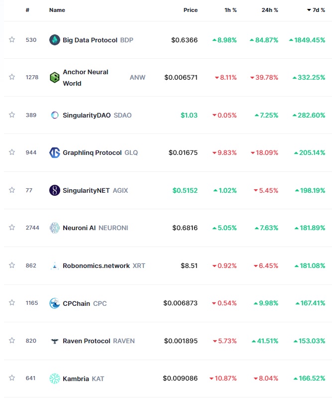Toggle watchlist star for Big Data Protocol
The width and height of the screenshot is (332, 398).
(12, 39)
